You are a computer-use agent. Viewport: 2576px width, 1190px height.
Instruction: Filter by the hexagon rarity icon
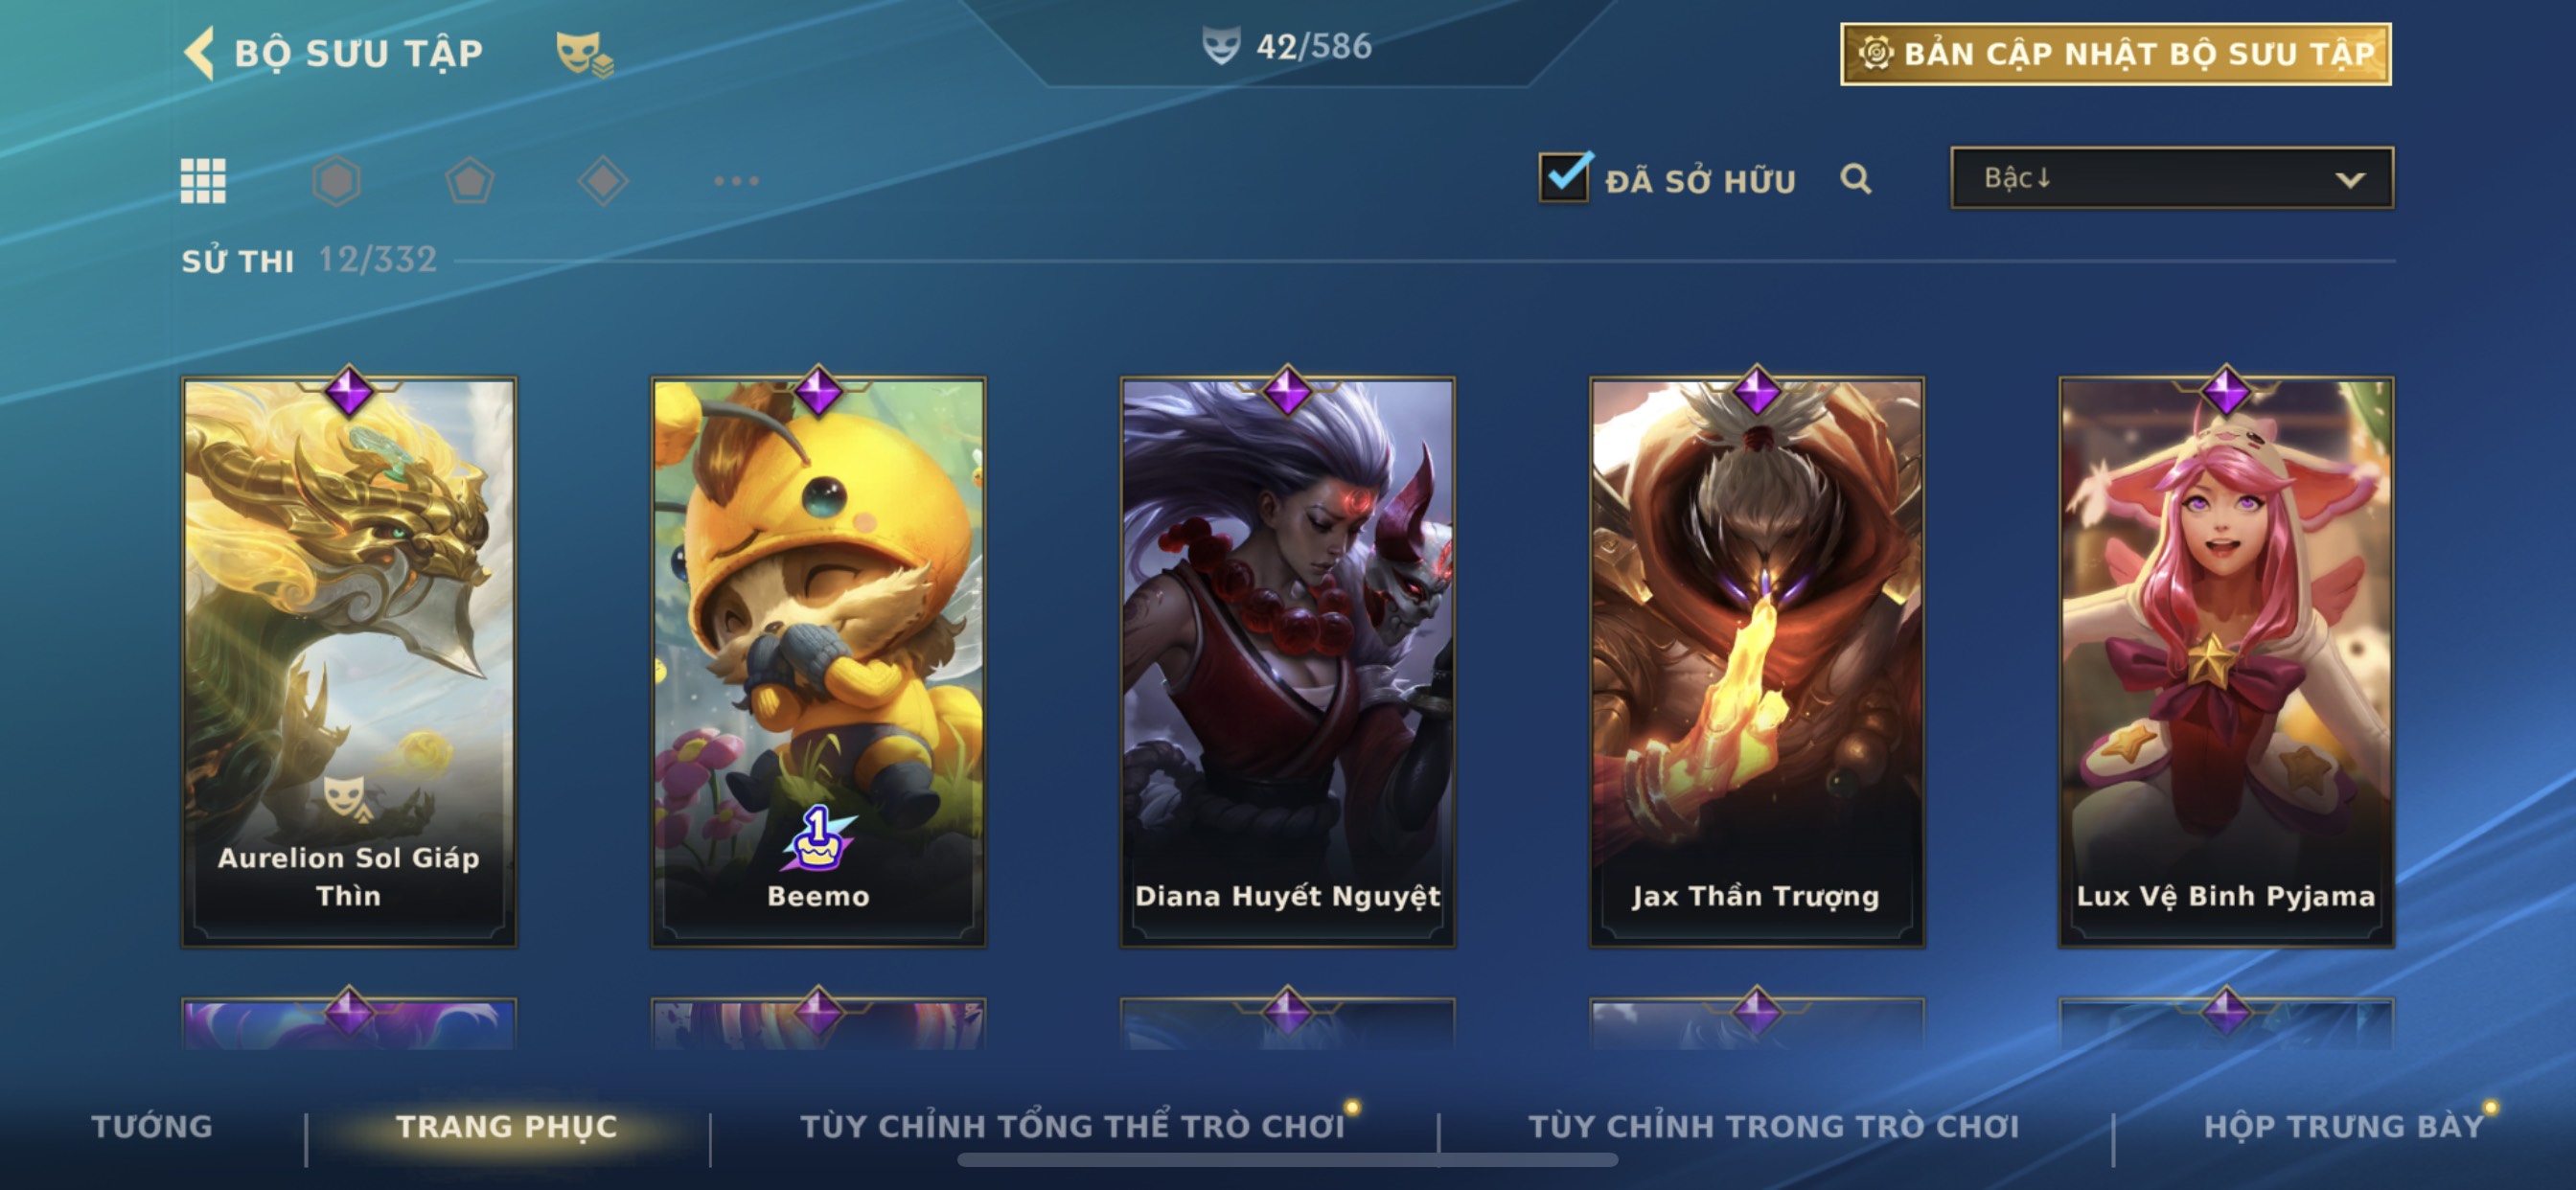click(337, 181)
